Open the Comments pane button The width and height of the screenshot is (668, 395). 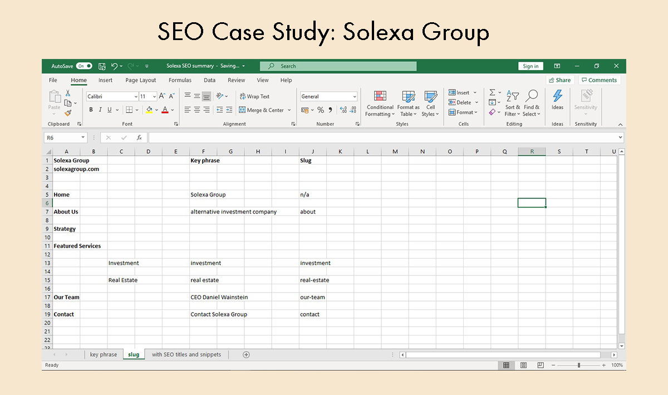tap(599, 80)
